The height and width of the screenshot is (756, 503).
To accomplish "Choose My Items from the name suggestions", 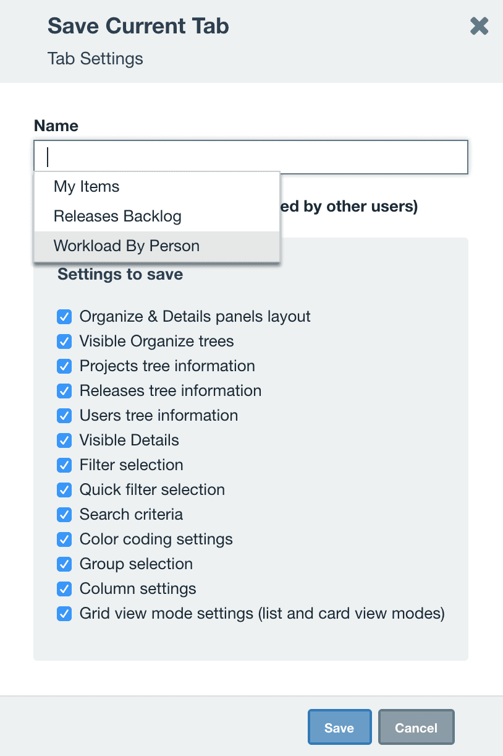I will tap(86, 186).
